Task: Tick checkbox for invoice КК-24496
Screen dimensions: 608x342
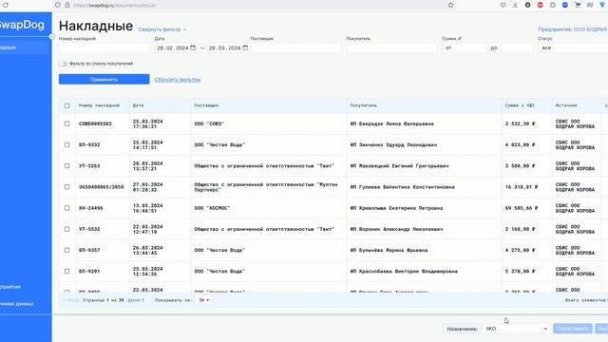Action: point(67,208)
